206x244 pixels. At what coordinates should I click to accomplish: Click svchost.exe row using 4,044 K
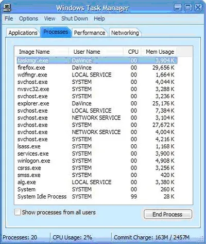[97, 82]
